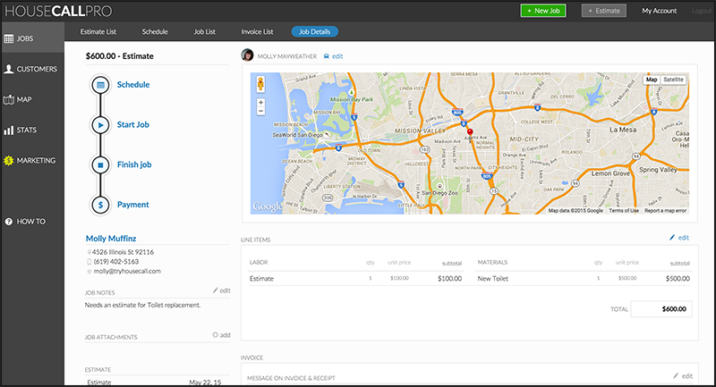The image size is (716, 387).
Task: Click the $500.00 materials subtotal
Action: (x=678, y=279)
